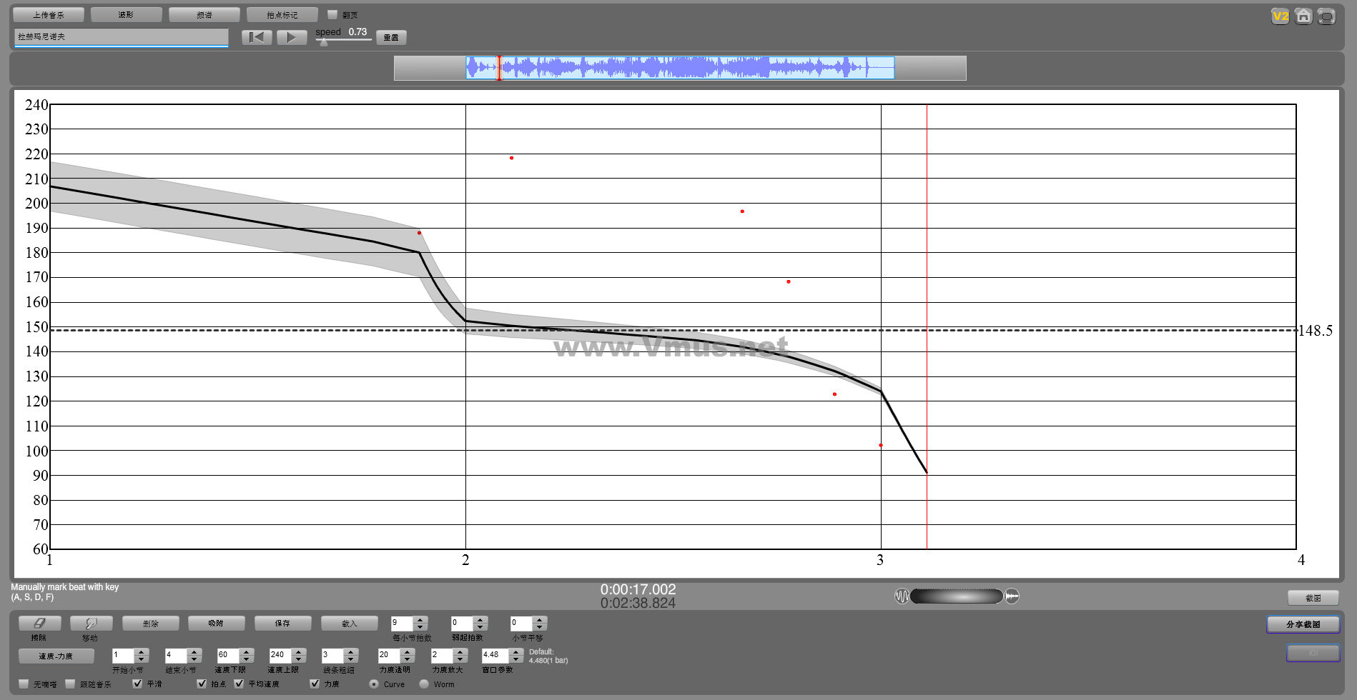Switch to the 频谱 spectrum view

204,14
